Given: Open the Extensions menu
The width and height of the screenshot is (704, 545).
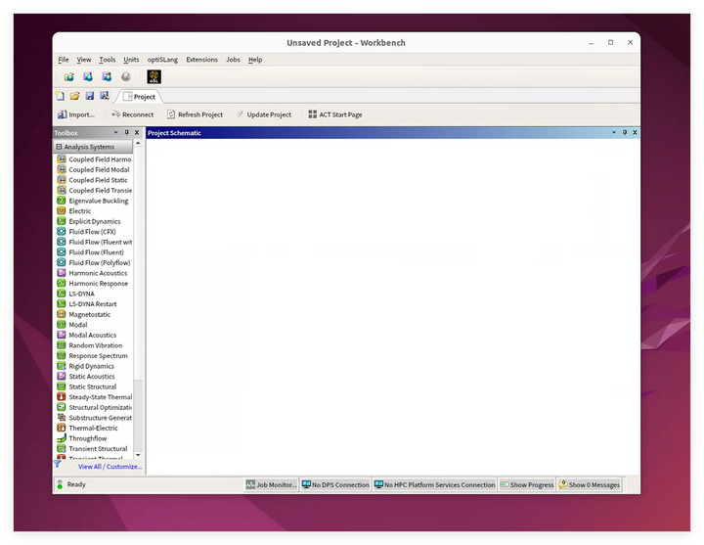Looking at the screenshot, I should click(x=201, y=60).
